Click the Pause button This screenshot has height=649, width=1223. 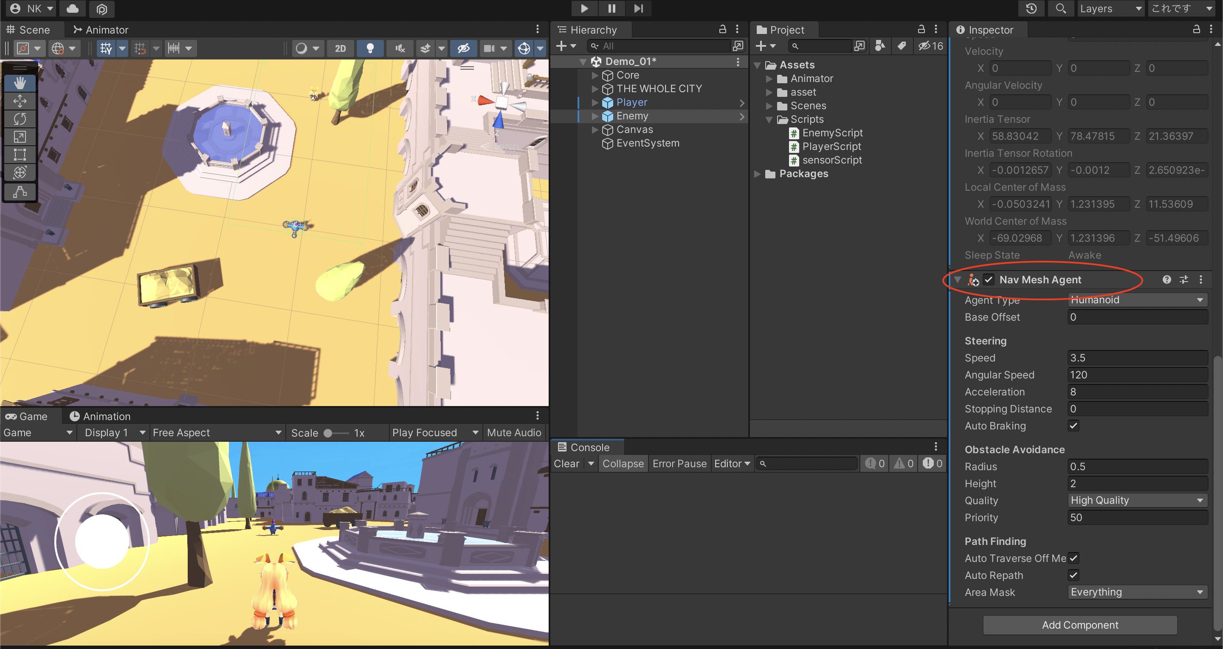[611, 8]
